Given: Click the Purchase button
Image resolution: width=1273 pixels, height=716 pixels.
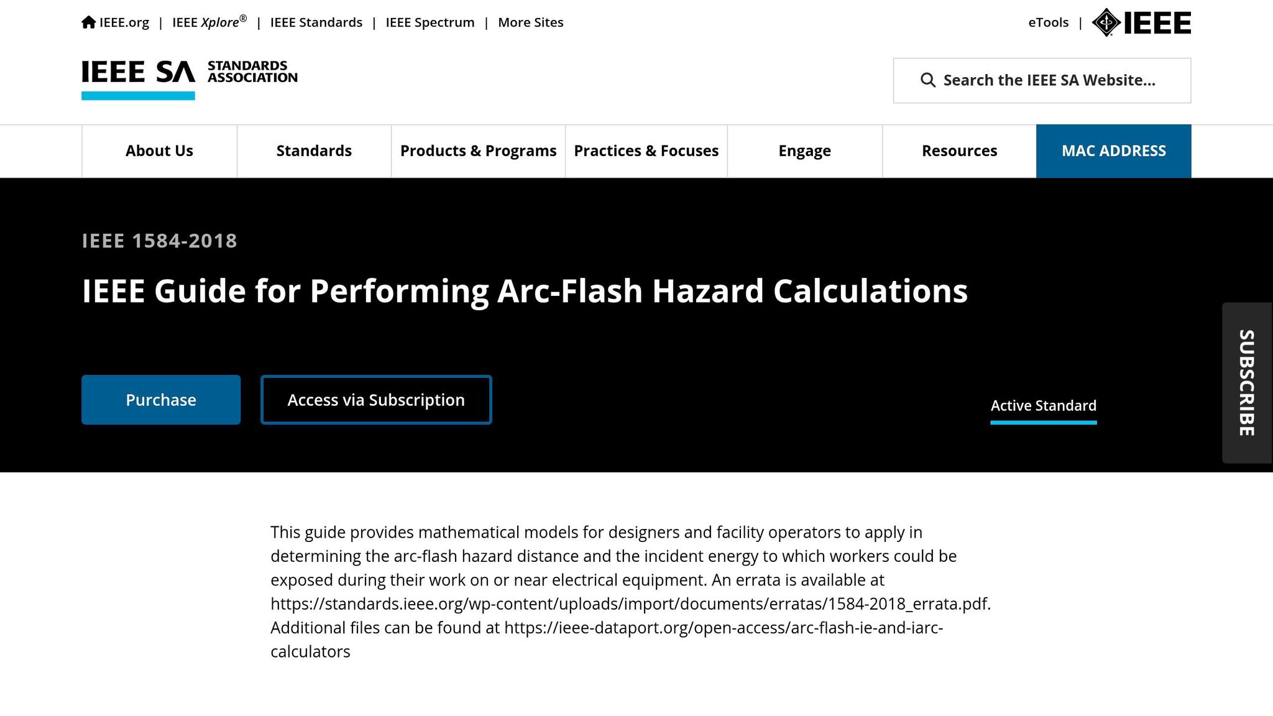Looking at the screenshot, I should coord(161,400).
